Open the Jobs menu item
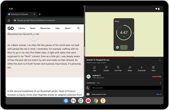This screenshot has height=110, width=169. 57,28
